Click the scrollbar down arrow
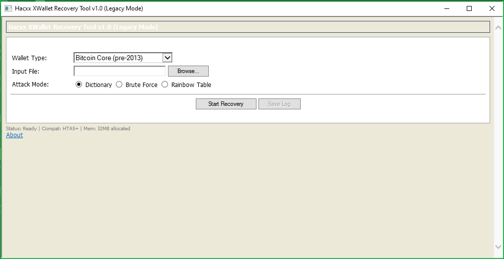 click(x=498, y=247)
